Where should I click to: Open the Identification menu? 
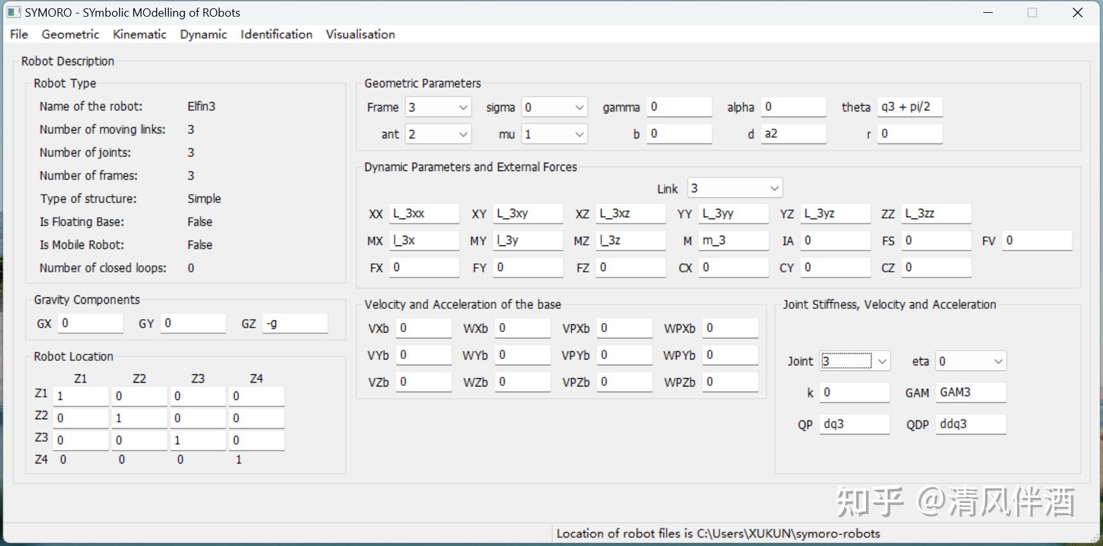click(x=276, y=35)
